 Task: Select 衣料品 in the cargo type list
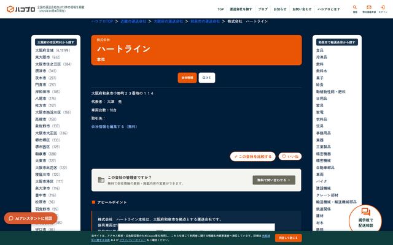(x=322, y=119)
